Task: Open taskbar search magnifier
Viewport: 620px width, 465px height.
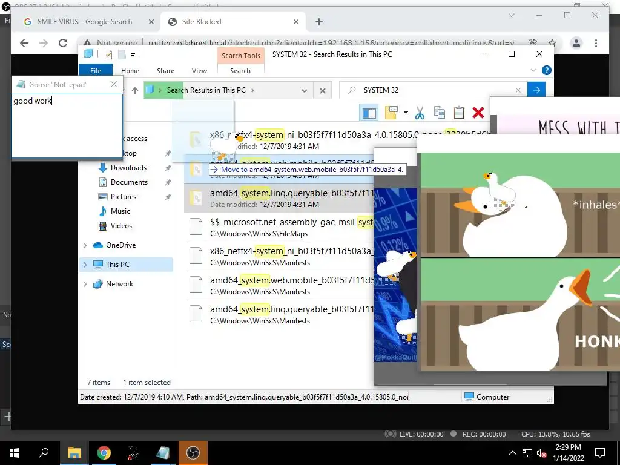Action: point(44,453)
